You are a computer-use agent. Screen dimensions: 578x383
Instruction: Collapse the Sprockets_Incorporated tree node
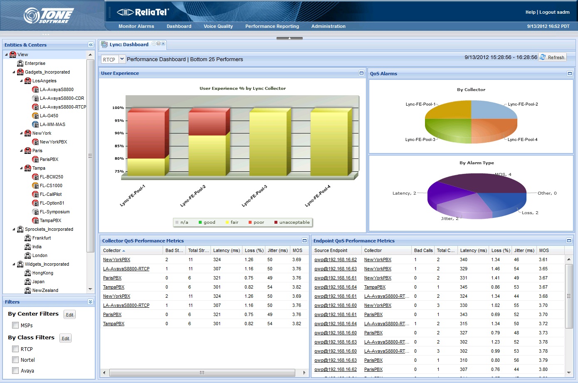(x=14, y=229)
